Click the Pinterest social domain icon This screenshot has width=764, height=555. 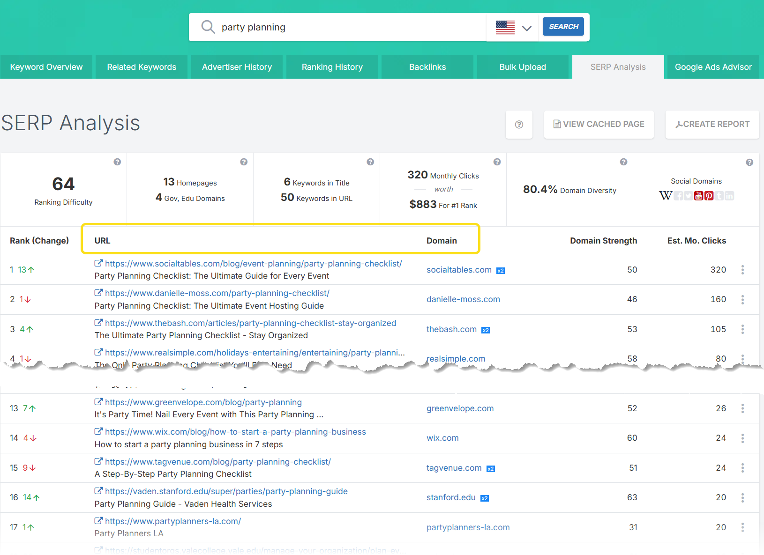[x=709, y=196]
